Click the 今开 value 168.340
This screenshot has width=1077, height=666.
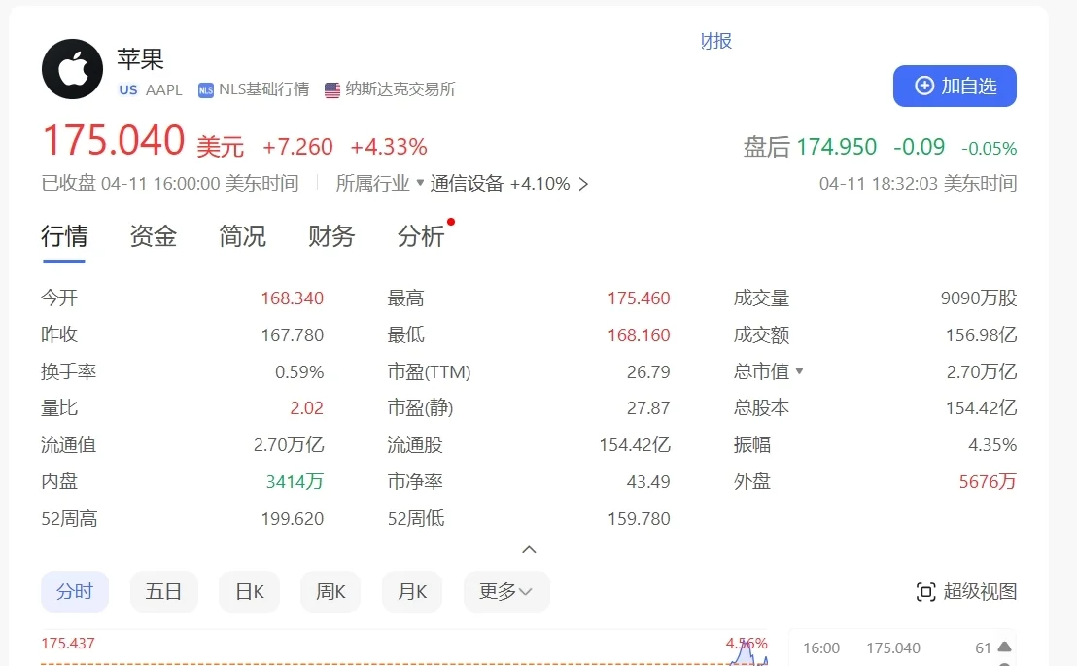(292, 298)
